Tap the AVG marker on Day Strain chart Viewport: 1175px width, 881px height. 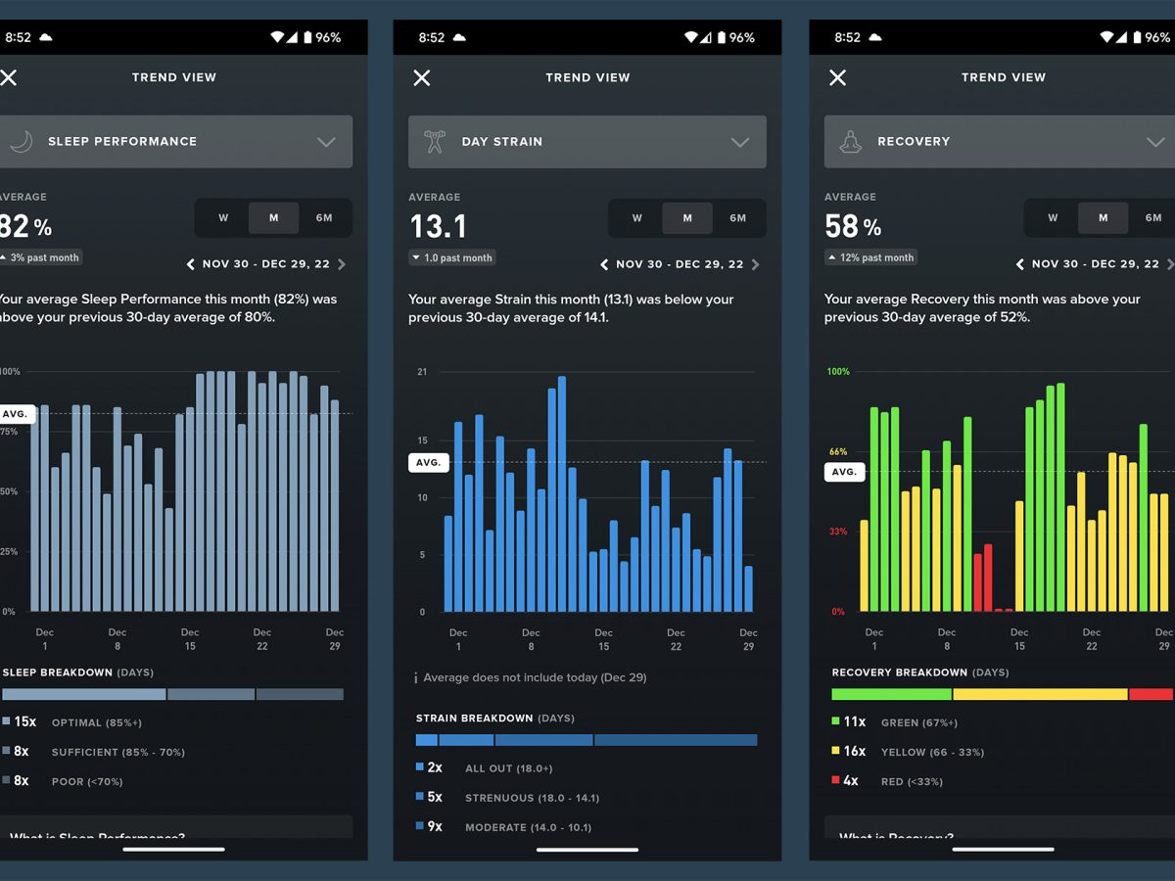(x=428, y=463)
